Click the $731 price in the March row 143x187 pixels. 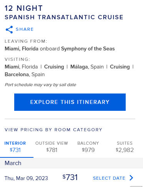[70, 177]
